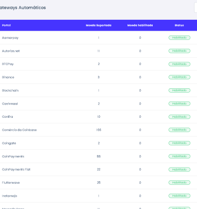This screenshot has height=209, width=197.
Task: Click supported currency count 1 for Blockchain
Action: (98, 90)
